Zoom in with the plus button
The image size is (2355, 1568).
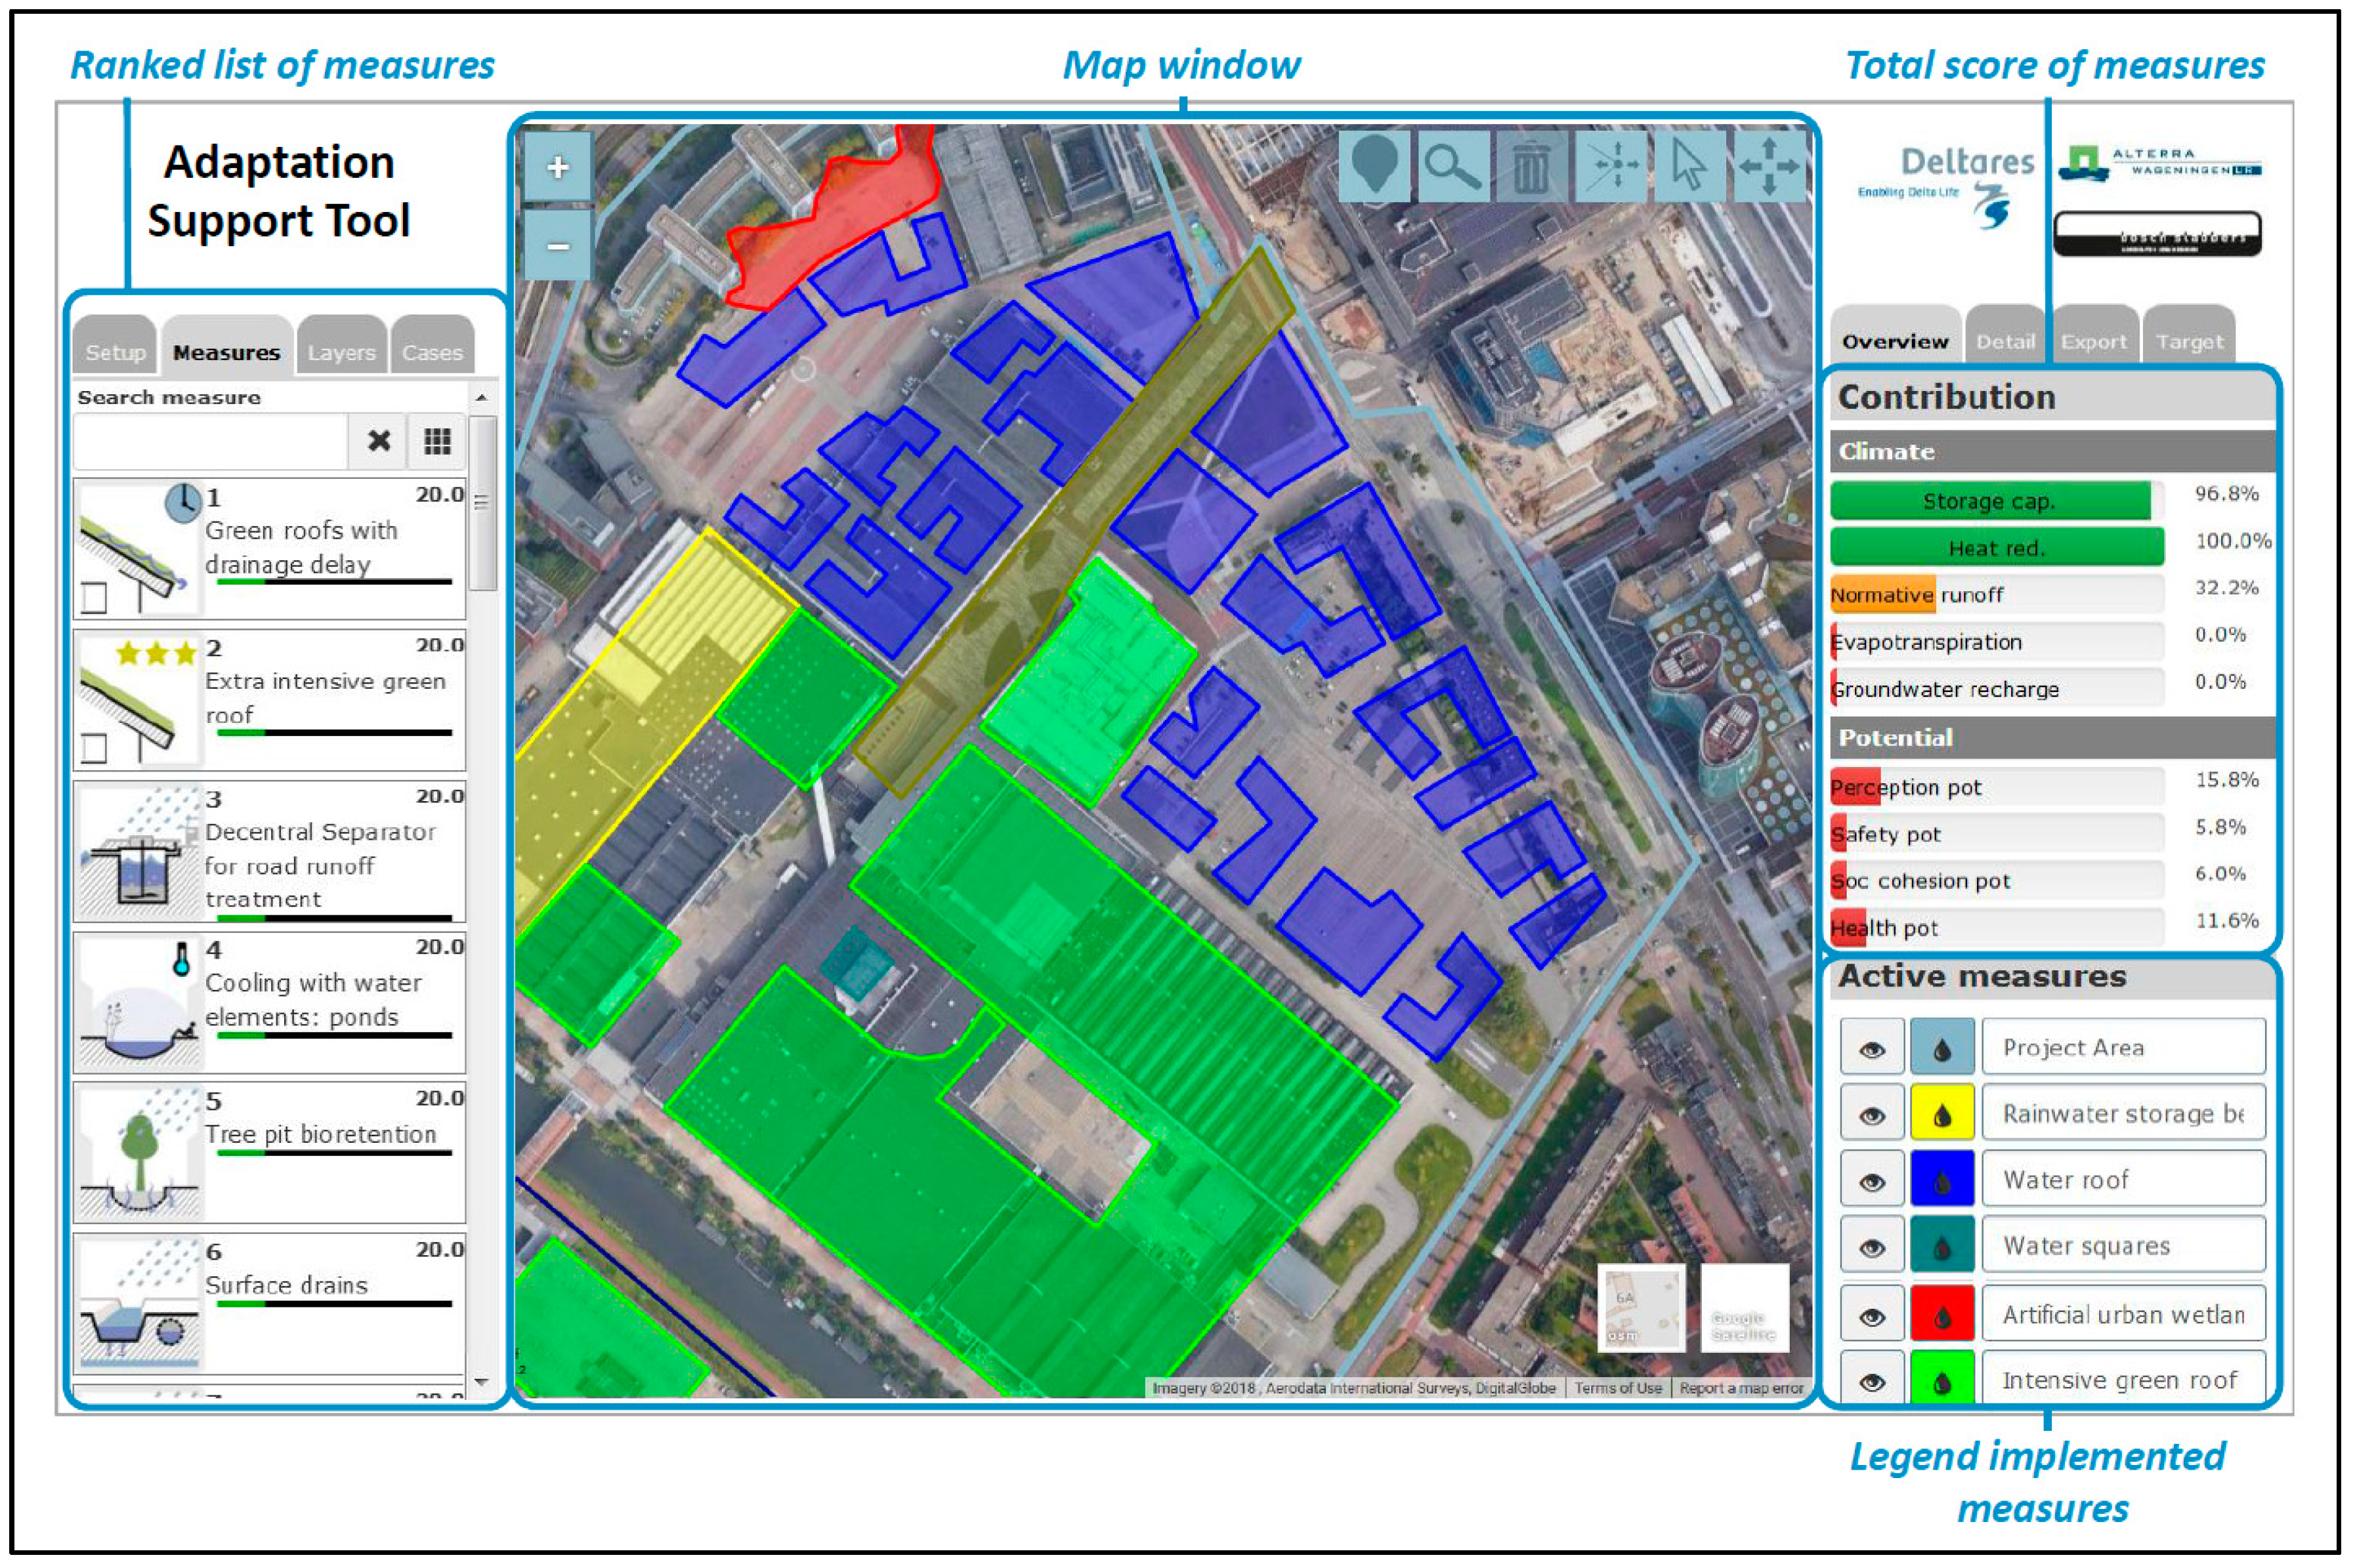click(x=559, y=167)
